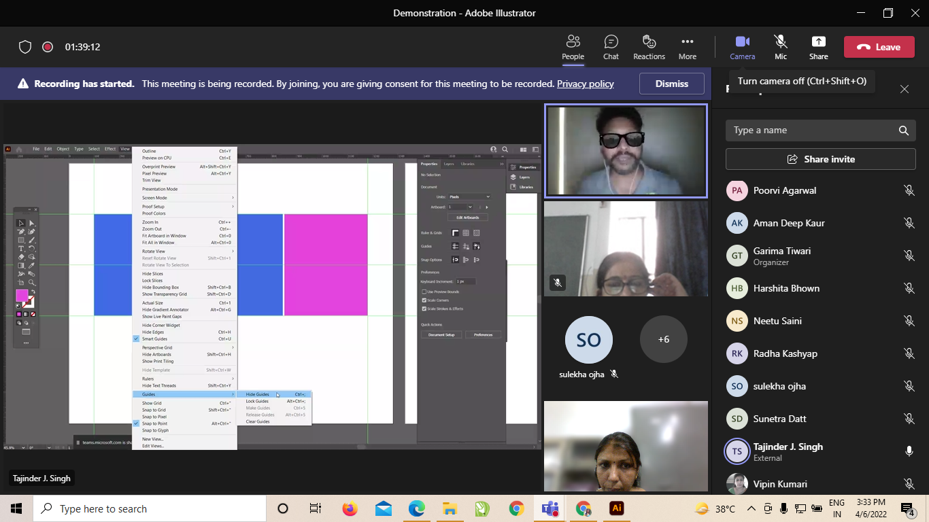929x522 pixels.
Task: Dismiss the recording notification
Action: (x=671, y=84)
